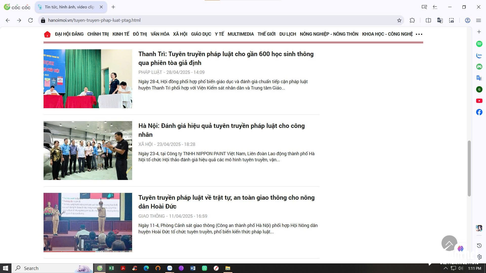Open Facebook sidebar shortcut

pyautogui.click(x=479, y=112)
